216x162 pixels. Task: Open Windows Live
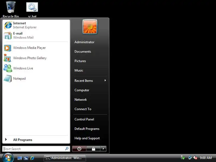36,68
